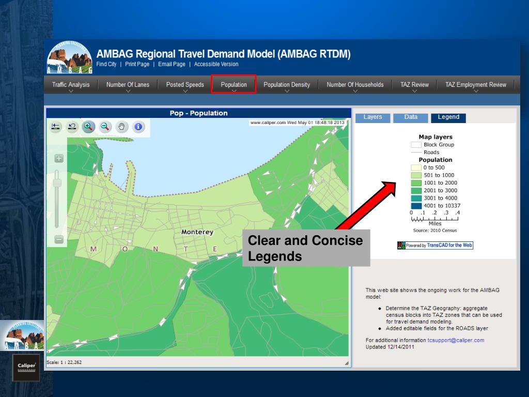Expand chevron under Traffic Analysis
529x397 pixels.
click(x=71, y=91)
